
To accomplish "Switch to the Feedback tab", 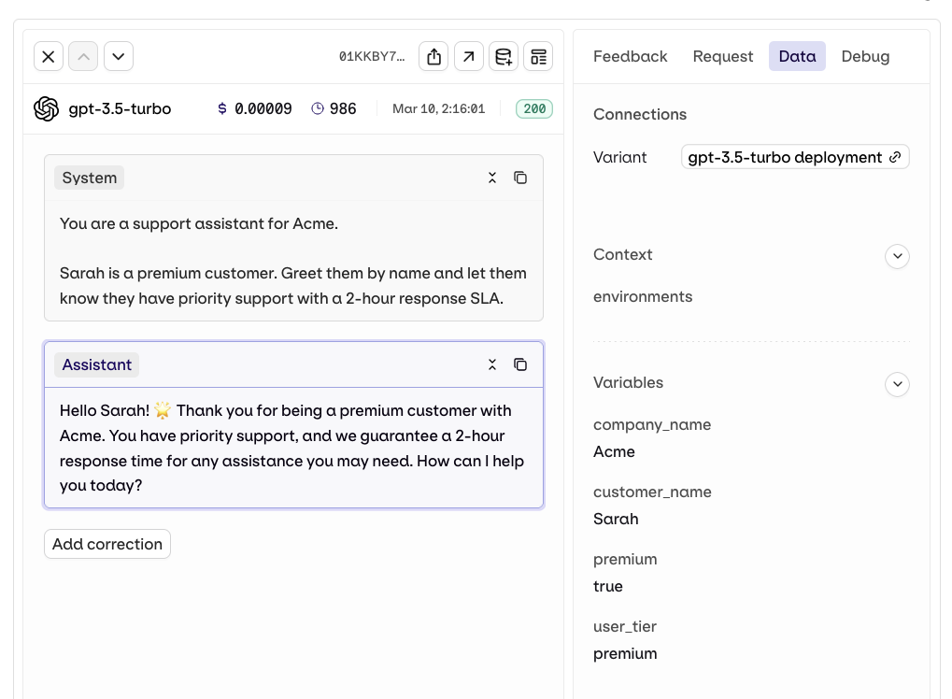I will tap(631, 56).
